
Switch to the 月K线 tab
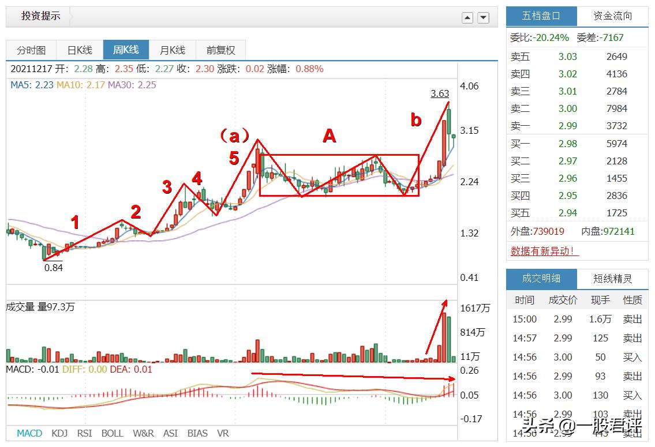click(173, 50)
